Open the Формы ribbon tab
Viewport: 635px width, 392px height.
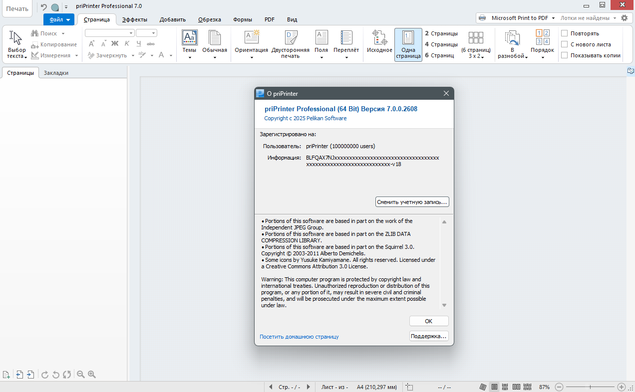pyautogui.click(x=243, y=19)
